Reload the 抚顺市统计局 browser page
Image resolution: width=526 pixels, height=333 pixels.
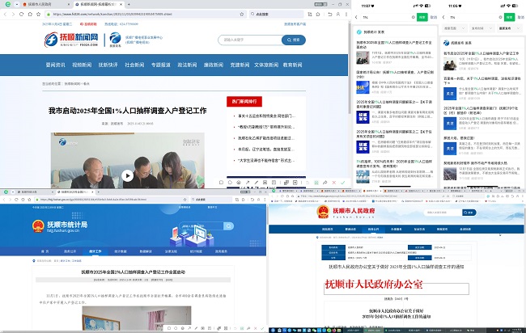pyautogui.click(x=16, y=200)
